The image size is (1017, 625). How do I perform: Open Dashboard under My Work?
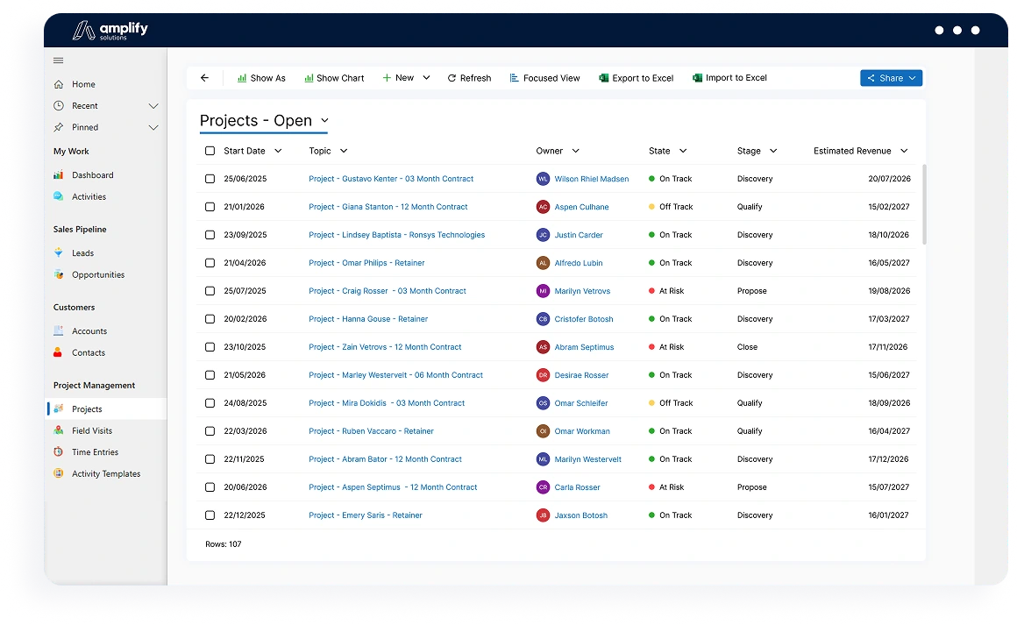pos(93,175)
